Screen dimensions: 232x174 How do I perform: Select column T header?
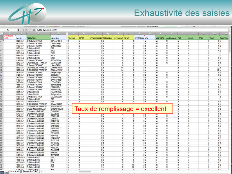pyautogui.click(x=139, y=34)
